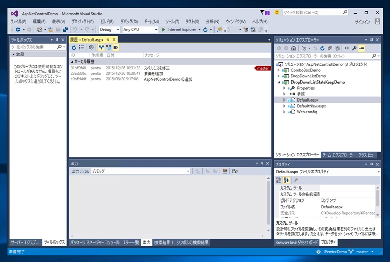Collapse the ローカル履歴 history group
390x262 pixels.
[x=72, y=62]
